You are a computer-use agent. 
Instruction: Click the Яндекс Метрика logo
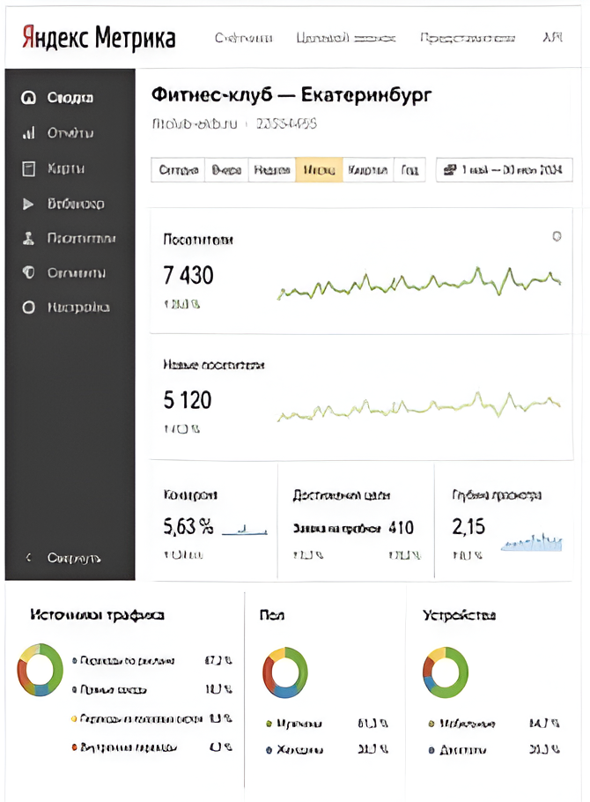tap(98, 38)
